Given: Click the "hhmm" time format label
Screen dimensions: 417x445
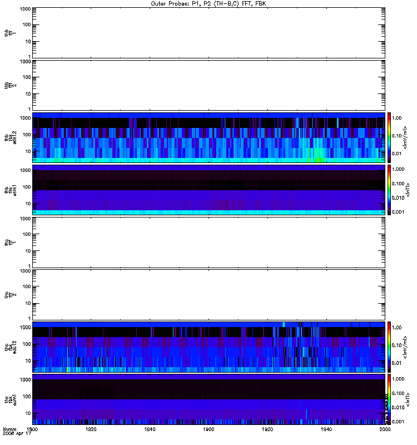Looking at the screenshot, I should click(9, 429).
